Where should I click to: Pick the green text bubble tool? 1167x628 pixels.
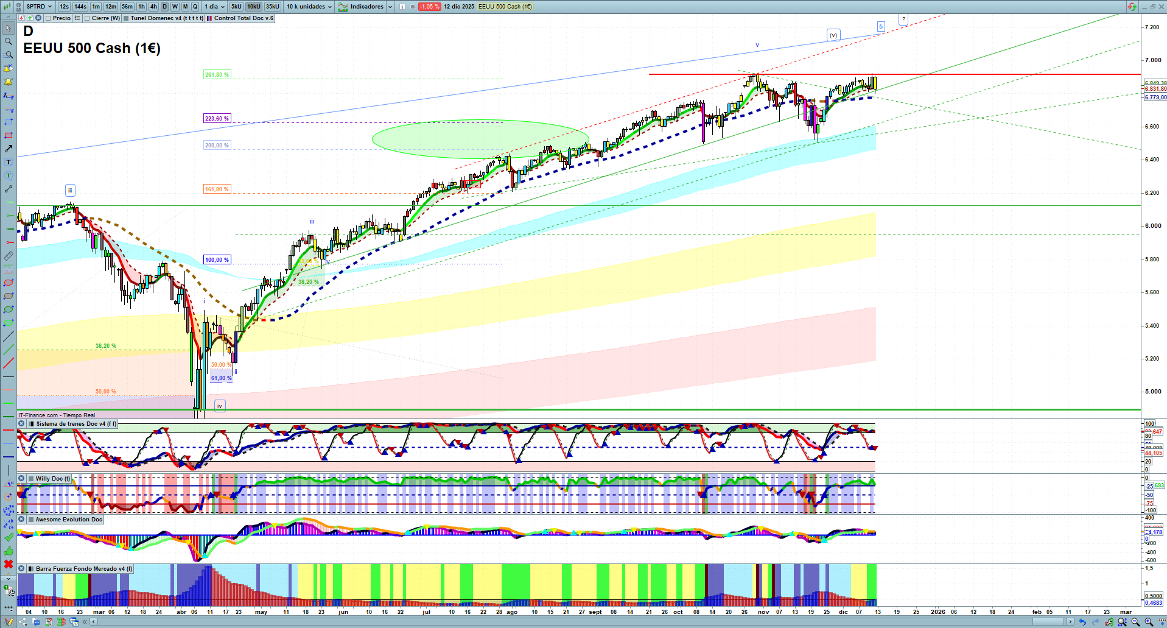pos(9,175)
